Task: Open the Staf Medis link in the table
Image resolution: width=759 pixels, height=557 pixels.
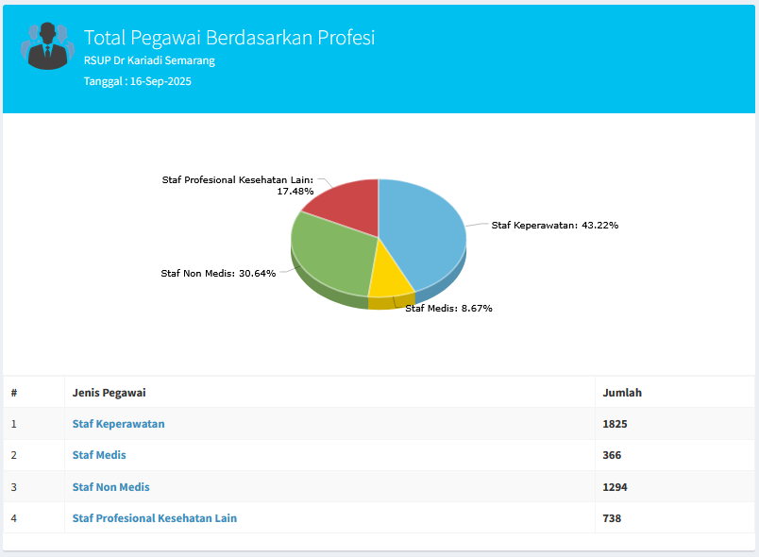Action: tap(99, 455)
